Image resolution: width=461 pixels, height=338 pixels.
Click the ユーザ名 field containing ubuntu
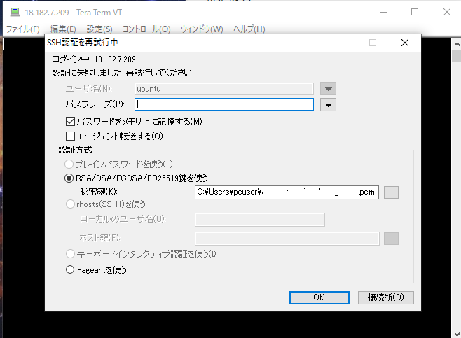click(224, 89)
